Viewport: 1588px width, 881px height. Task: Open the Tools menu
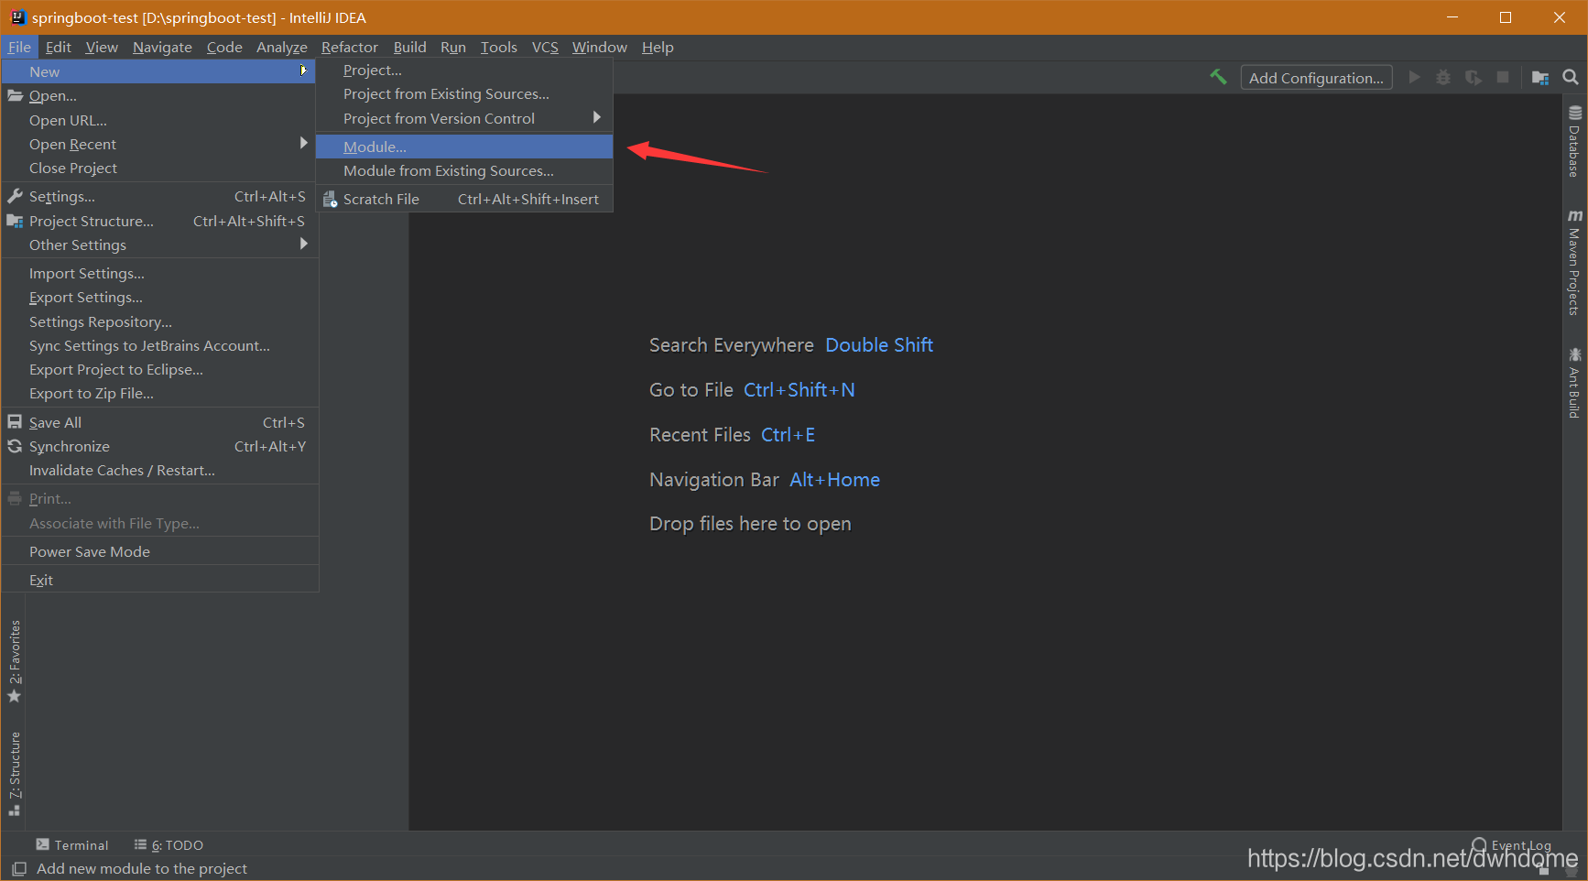coord(499,47)
